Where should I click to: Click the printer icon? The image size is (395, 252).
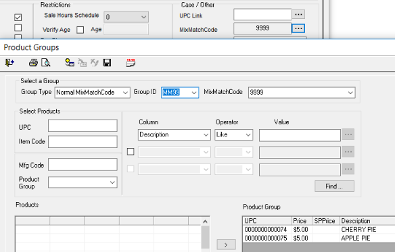tap(33, 62)
